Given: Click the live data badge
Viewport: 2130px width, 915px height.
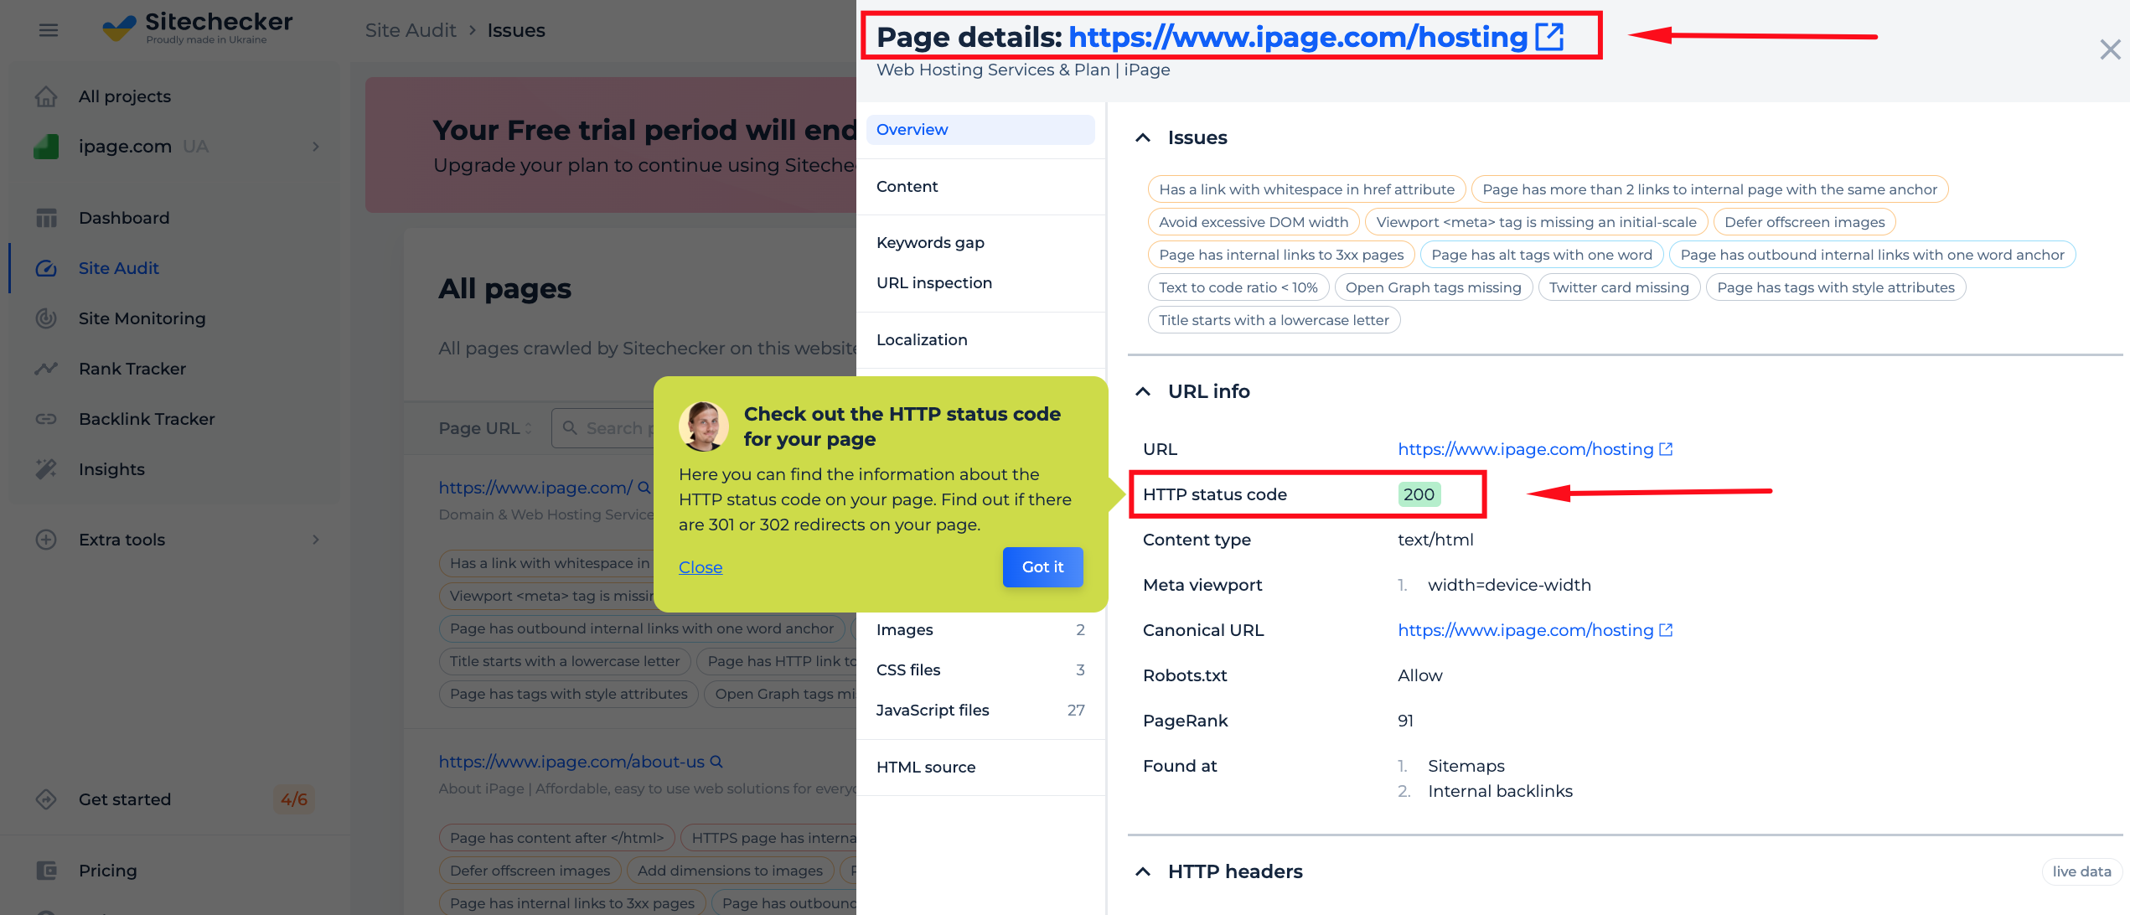Looking at the screenshot, I should (2081, 871).
